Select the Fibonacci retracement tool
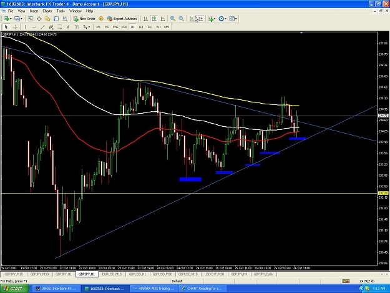Viewport: 390px width, 293px height. (59, 27)
